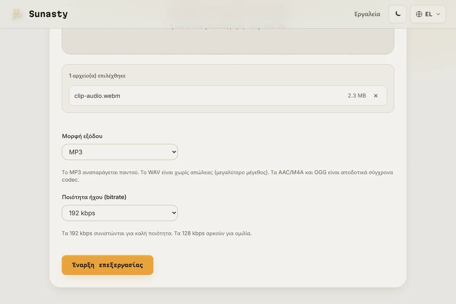456x304 pixels.
Task: Click the 192 kbps recommendation hint text
Action: click(157, 233)
